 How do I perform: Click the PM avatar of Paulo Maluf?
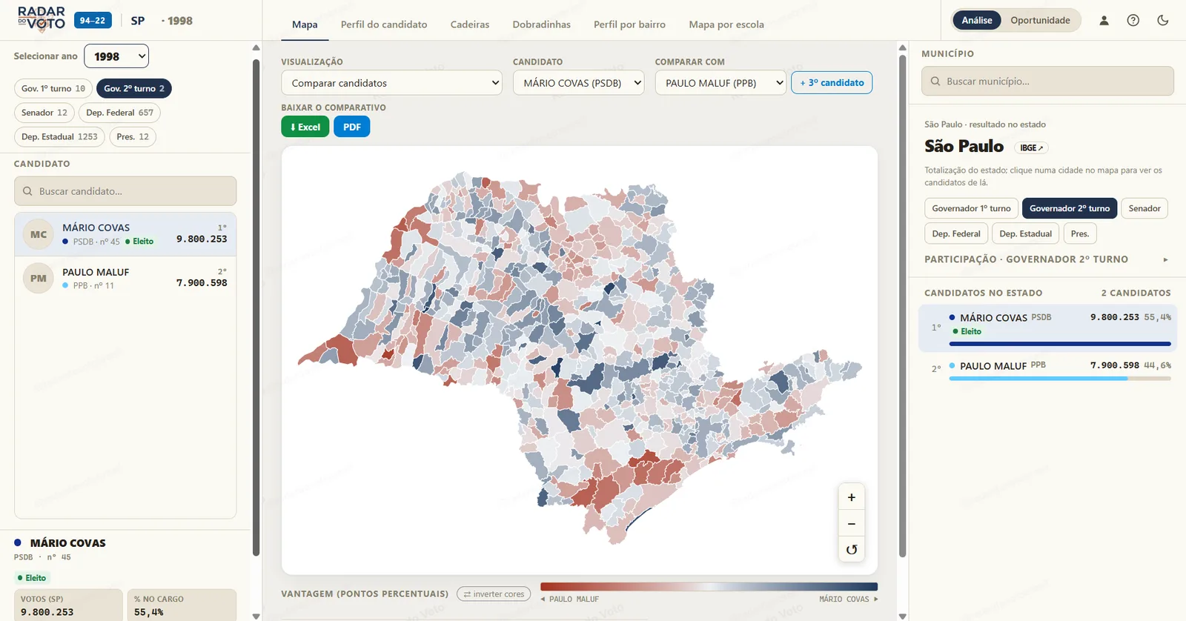tap(39, 279)
